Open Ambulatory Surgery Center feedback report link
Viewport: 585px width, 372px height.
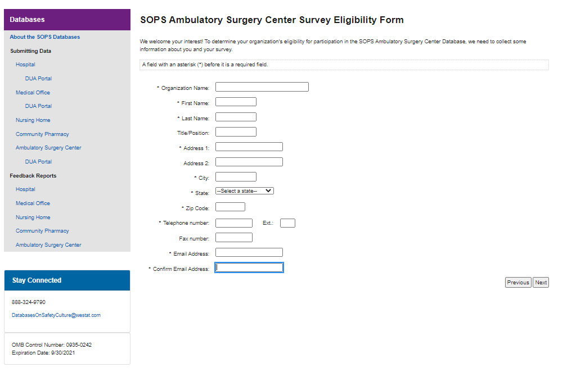pyautogui.click(x=48, y=245)
